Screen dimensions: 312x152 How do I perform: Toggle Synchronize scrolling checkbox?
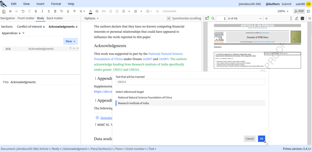click(169, 18)
